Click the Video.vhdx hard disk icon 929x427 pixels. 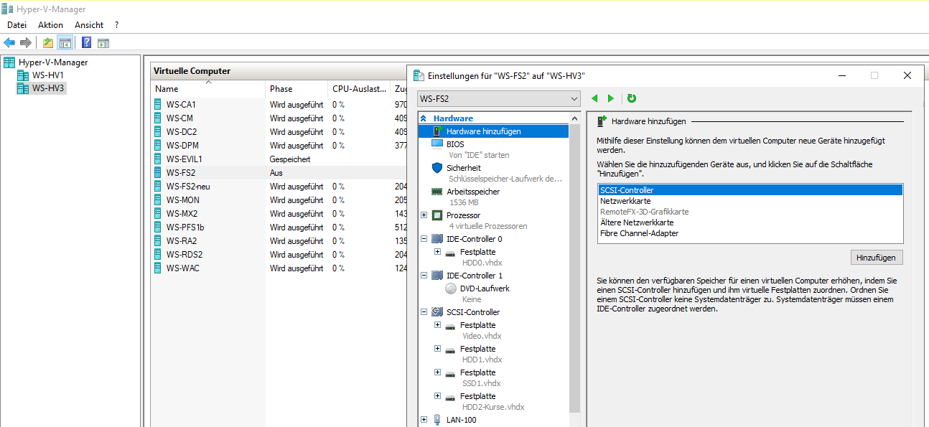tap(450, 327)
